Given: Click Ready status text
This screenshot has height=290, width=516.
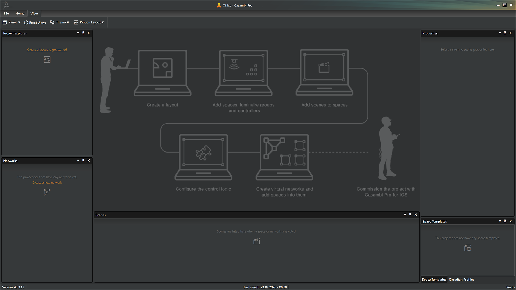Looking at the screenshot, I should 511,287.
